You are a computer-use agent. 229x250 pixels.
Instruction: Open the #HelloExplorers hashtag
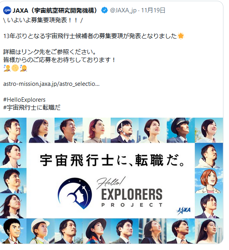[24, 100]
